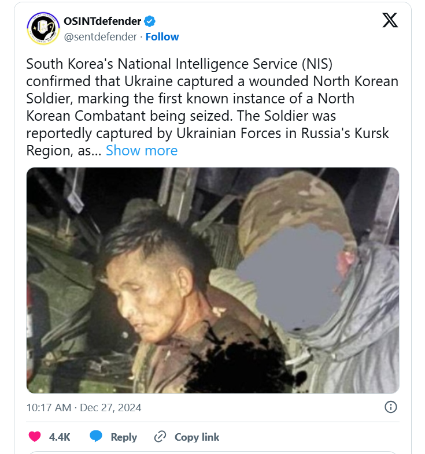
Task: Click the 4.4K likes count
Action: click(x=60, y=437)
